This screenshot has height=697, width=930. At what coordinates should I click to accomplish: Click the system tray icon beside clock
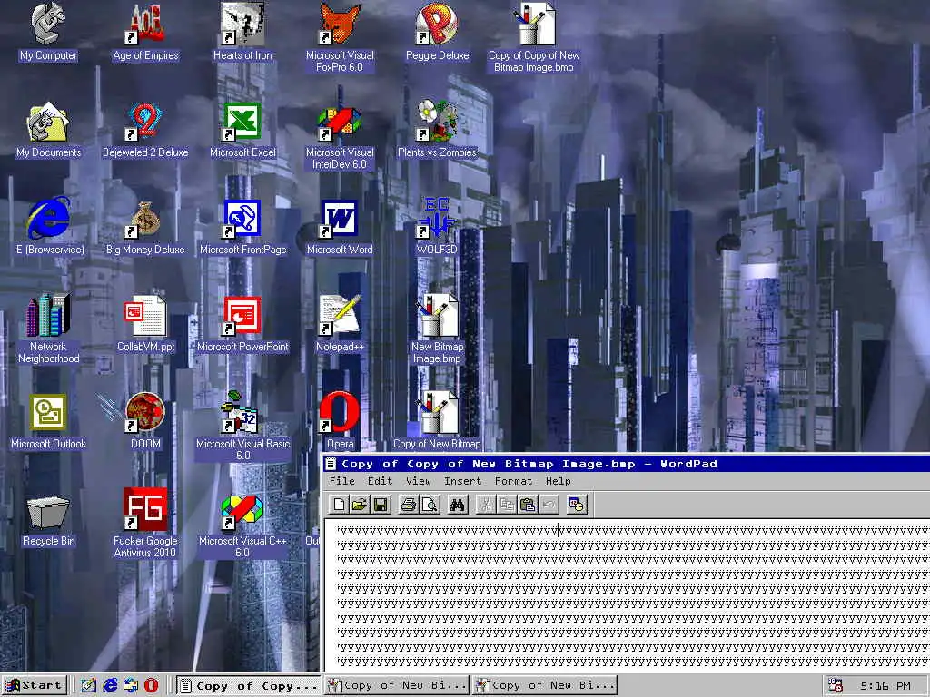[x=836, y=686]
